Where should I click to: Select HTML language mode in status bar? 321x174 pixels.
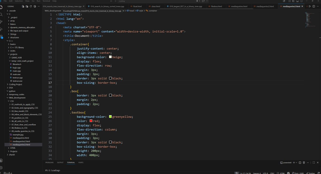pyautogui.click(x=282, y=173)
